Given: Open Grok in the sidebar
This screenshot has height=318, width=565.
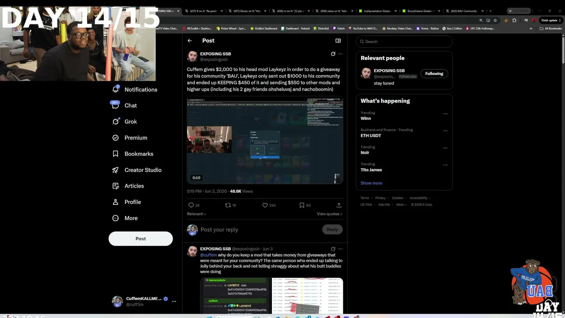Looking at the screenshot, I should point(124,121).
